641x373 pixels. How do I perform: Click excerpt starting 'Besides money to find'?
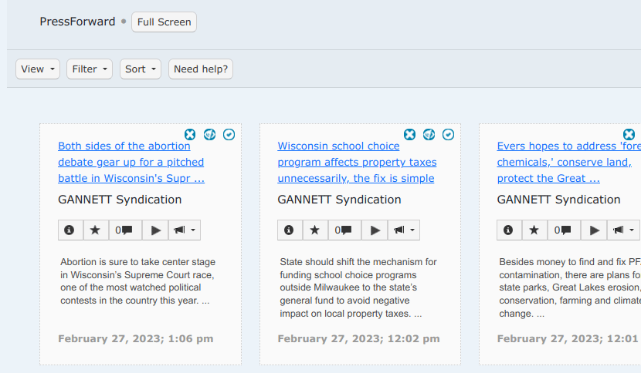click(x=570, y=287)
